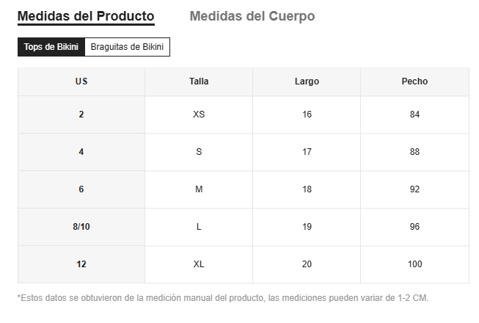Click the Largo column header

pos(307,81)
